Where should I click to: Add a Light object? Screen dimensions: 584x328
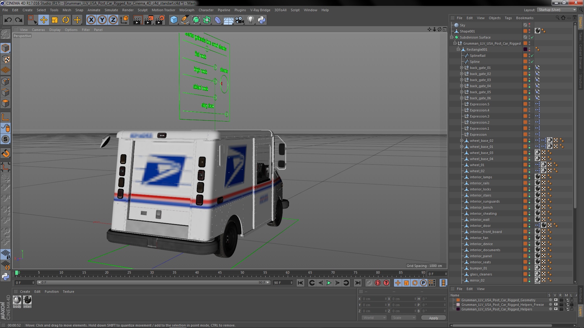251,20
